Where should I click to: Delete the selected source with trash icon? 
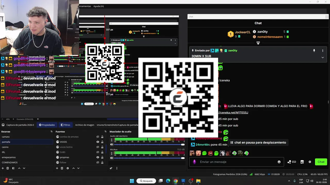[62, 168]
